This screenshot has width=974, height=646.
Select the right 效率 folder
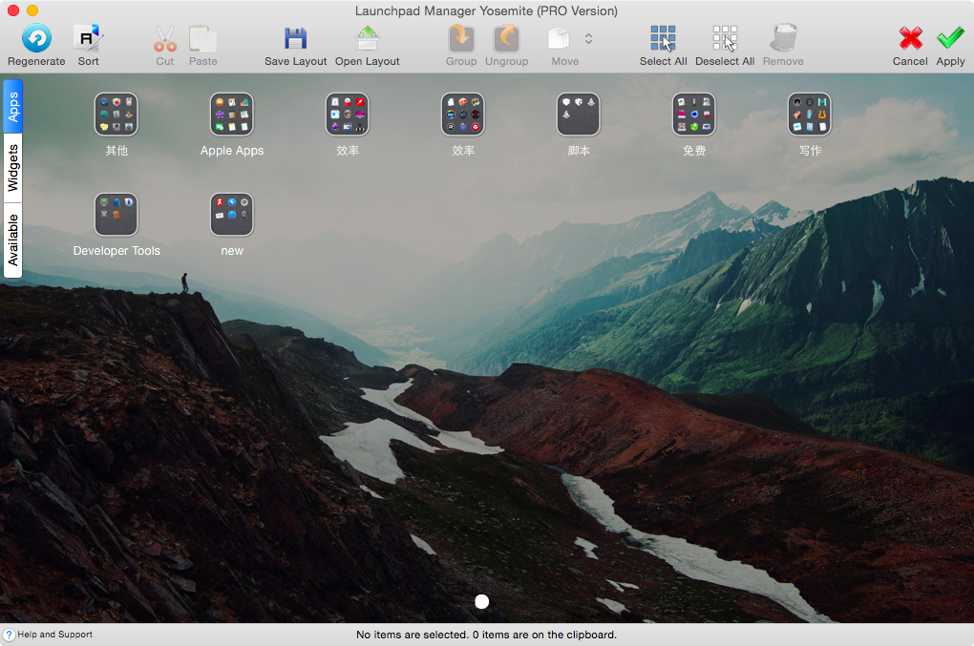click(463, 115)
